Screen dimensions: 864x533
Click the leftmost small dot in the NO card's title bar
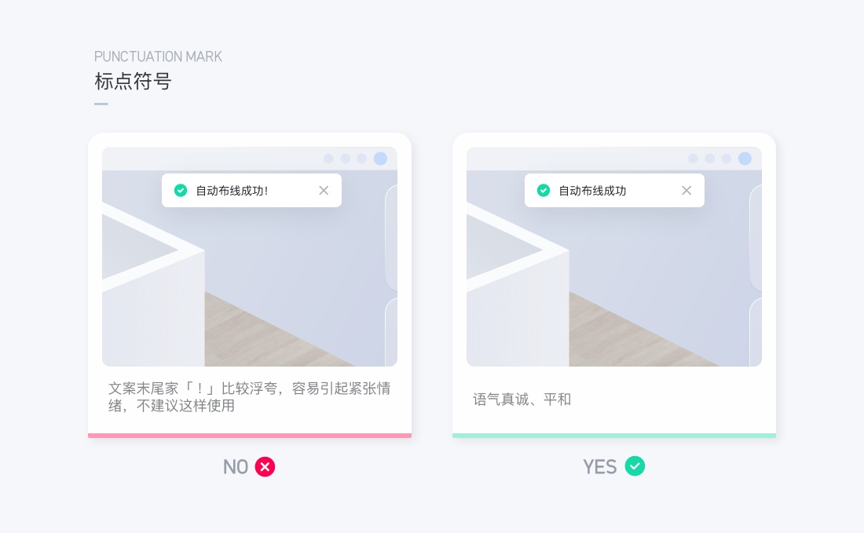click(328, 159)
